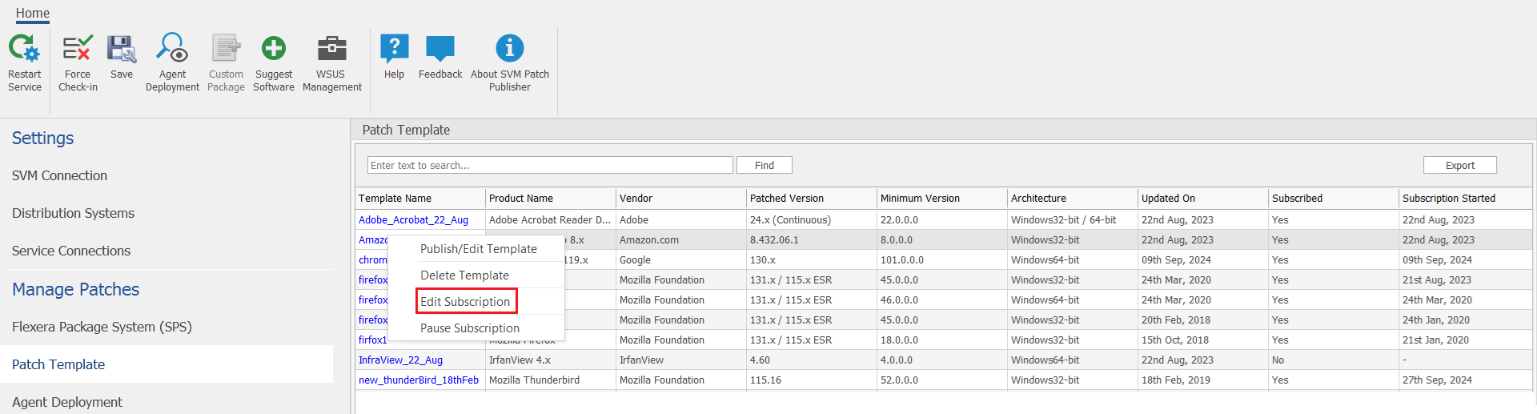Switch to the Home ribbon tab

(33, 14)
